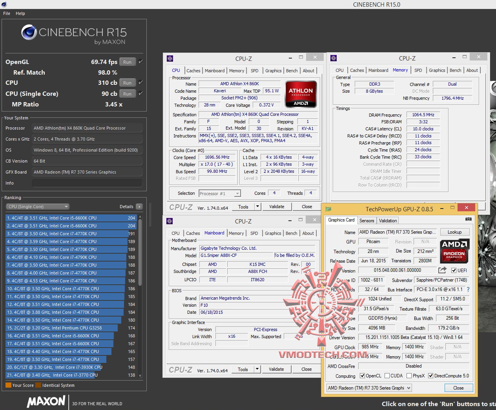Toggle the OpenCL checkbox

click(x=362, y=376)
